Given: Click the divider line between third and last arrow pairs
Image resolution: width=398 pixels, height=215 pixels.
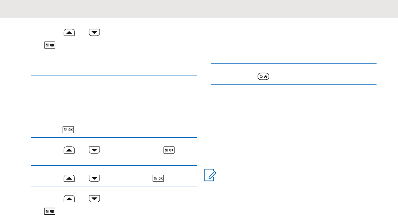Looking at the screenshot, I should tap(114, 186).
